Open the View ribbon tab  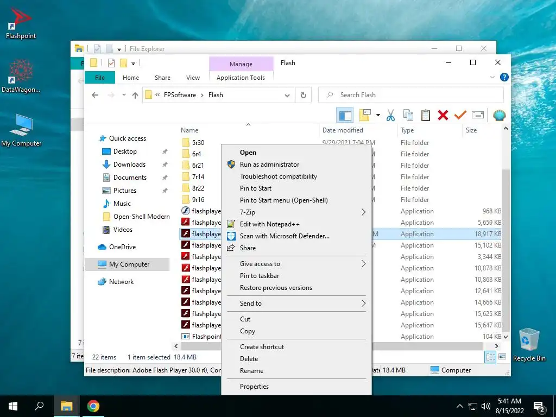193,78
